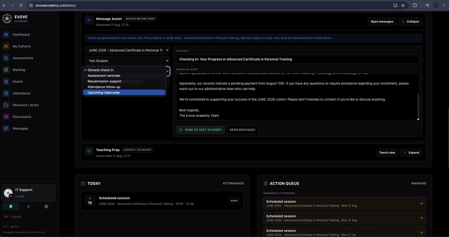The height and width of the screenshot is (237, 449).
Task: Open the Messages sidebar icon
Action: (6, 129)
